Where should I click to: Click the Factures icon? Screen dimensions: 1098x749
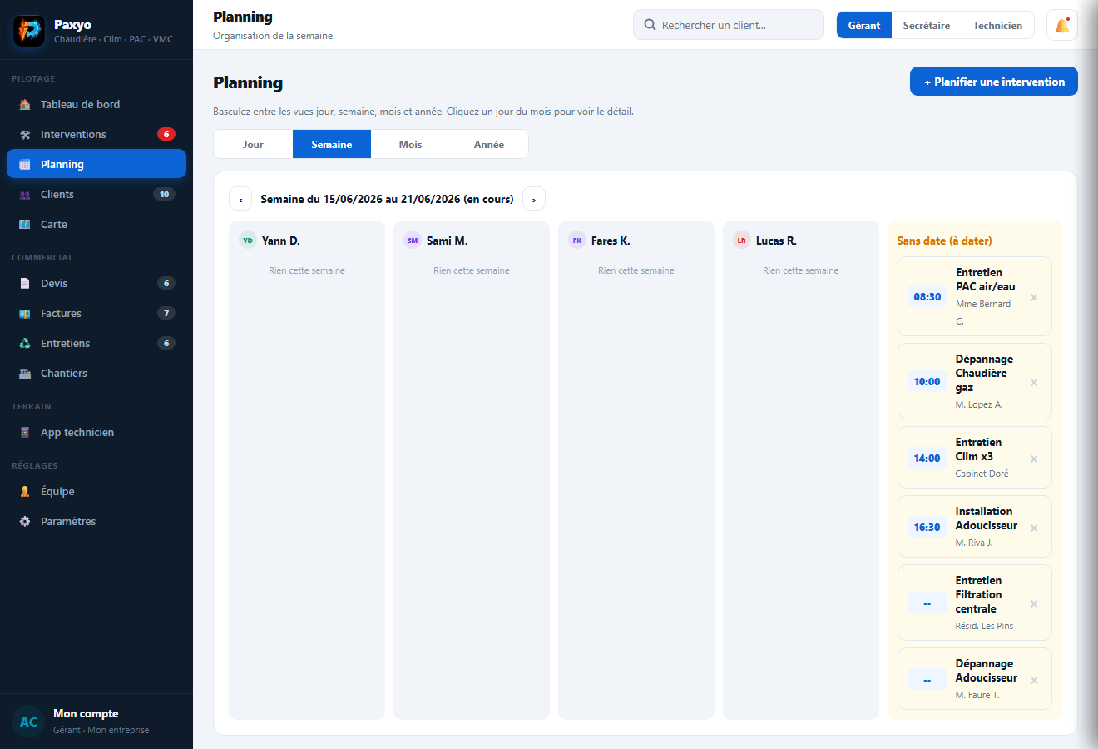coord(25,313)
